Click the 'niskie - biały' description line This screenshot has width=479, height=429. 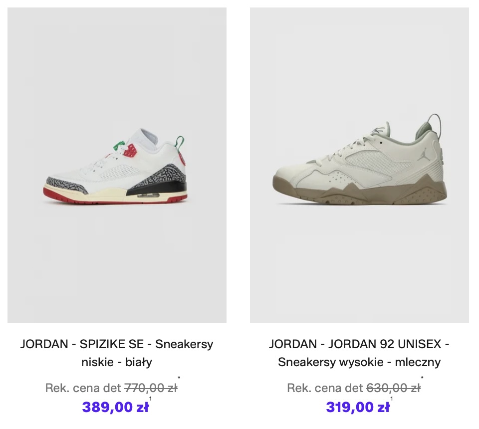tap(117, 362)
